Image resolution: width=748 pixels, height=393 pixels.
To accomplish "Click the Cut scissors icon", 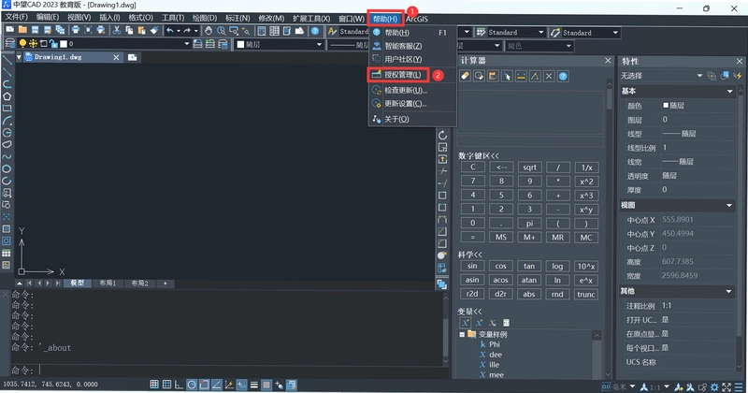I will (116, 30).
